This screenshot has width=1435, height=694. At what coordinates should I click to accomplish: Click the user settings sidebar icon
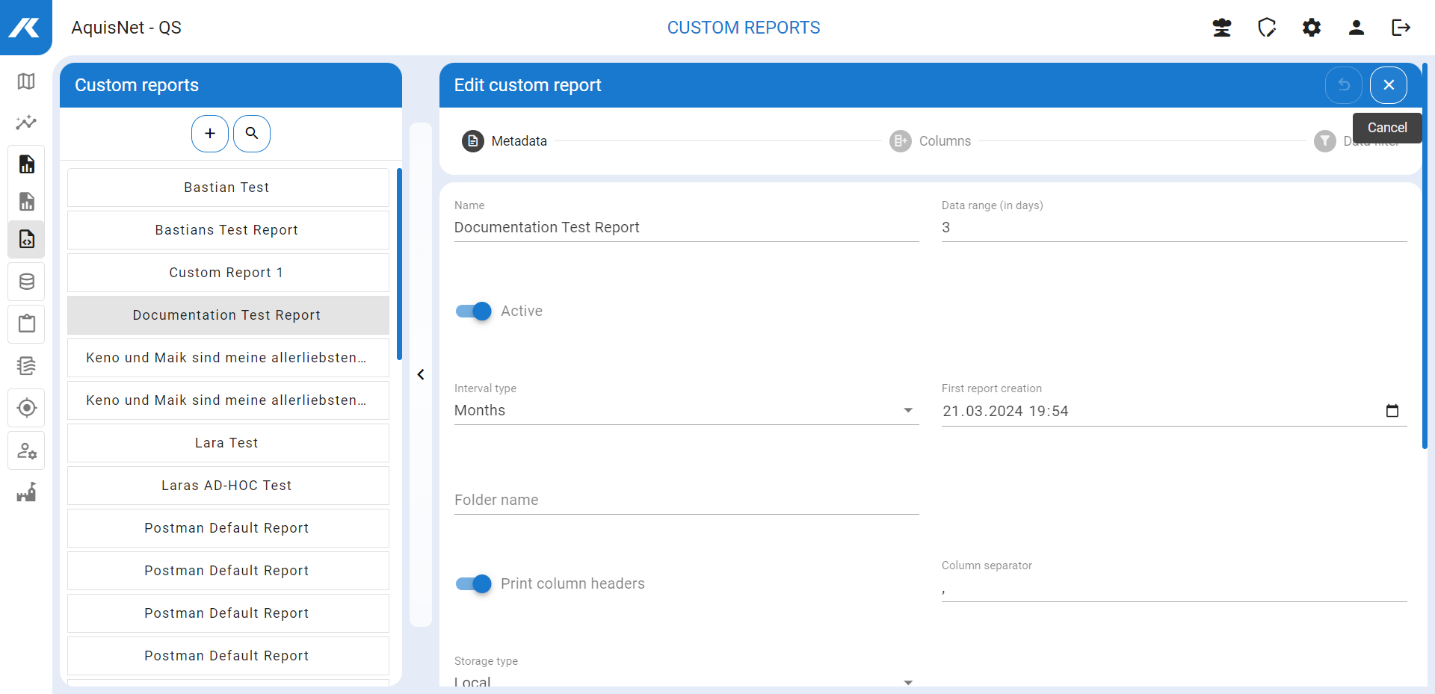pyautogui.click(x=26, y=450)
